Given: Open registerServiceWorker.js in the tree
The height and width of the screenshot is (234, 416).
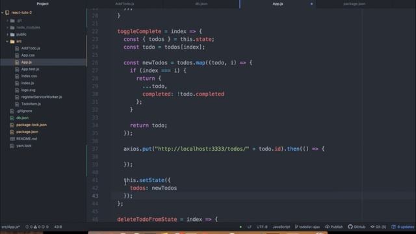Looking at the screenshot, I should [x=42, y=97].
